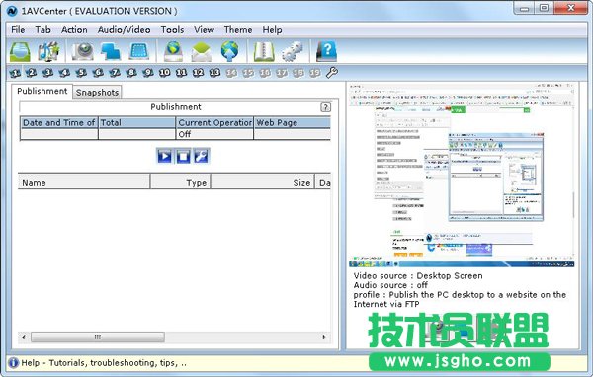Click the blue overlapping screens icon
The height and width of the screenshot is (377, 593).
click(x=110, y=51)
